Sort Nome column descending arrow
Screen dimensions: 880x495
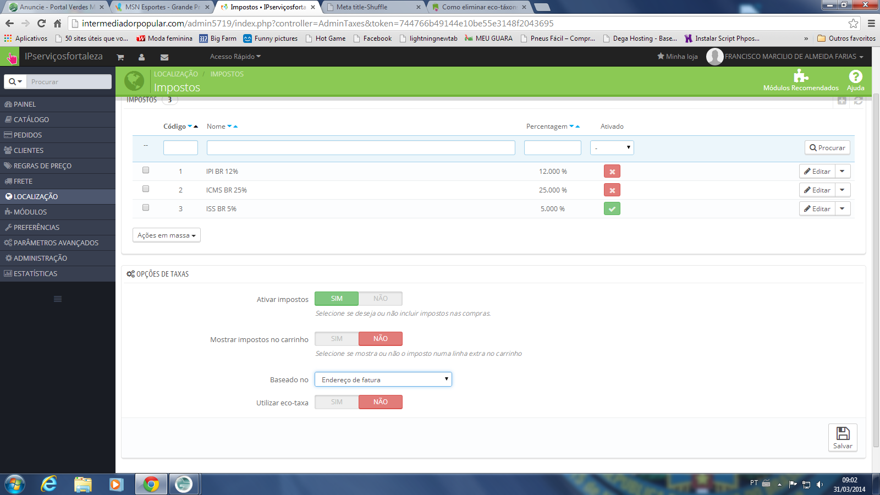pyautogui.click(x=229, y=127)
